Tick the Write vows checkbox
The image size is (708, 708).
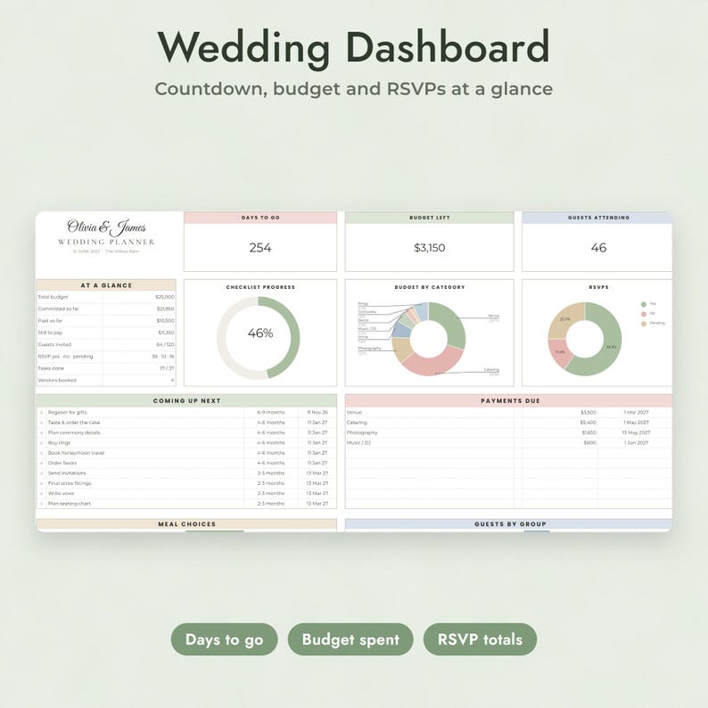(x=42, y=493)
